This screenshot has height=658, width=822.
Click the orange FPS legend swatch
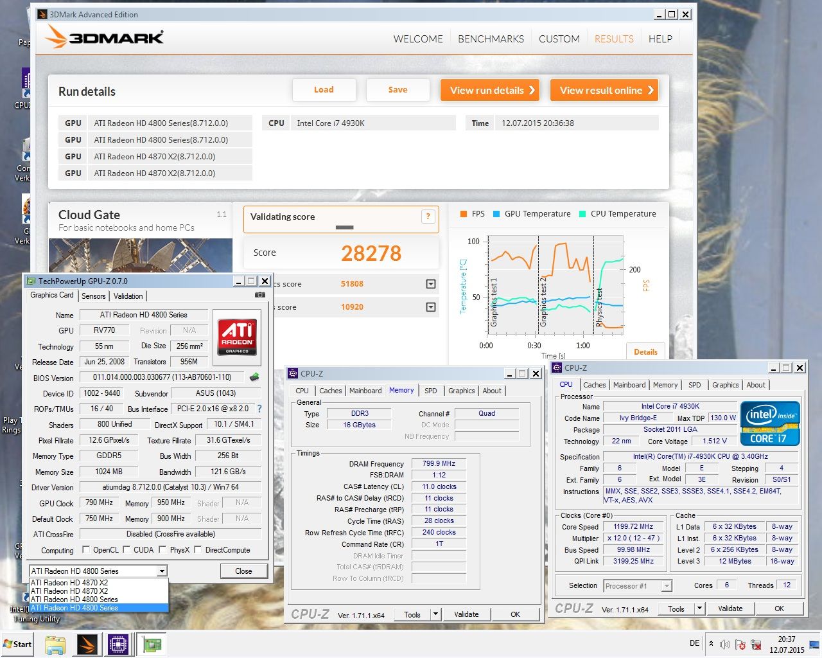(463, 214)
